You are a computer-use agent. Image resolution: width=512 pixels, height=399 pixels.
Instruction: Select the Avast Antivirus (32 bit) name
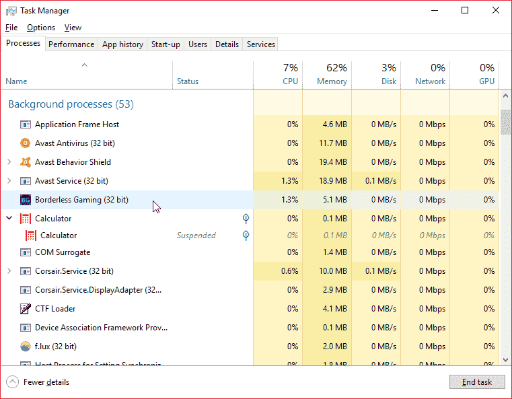pos(75,143)
